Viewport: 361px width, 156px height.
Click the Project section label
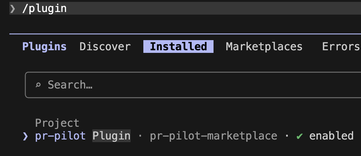[57, 123]
